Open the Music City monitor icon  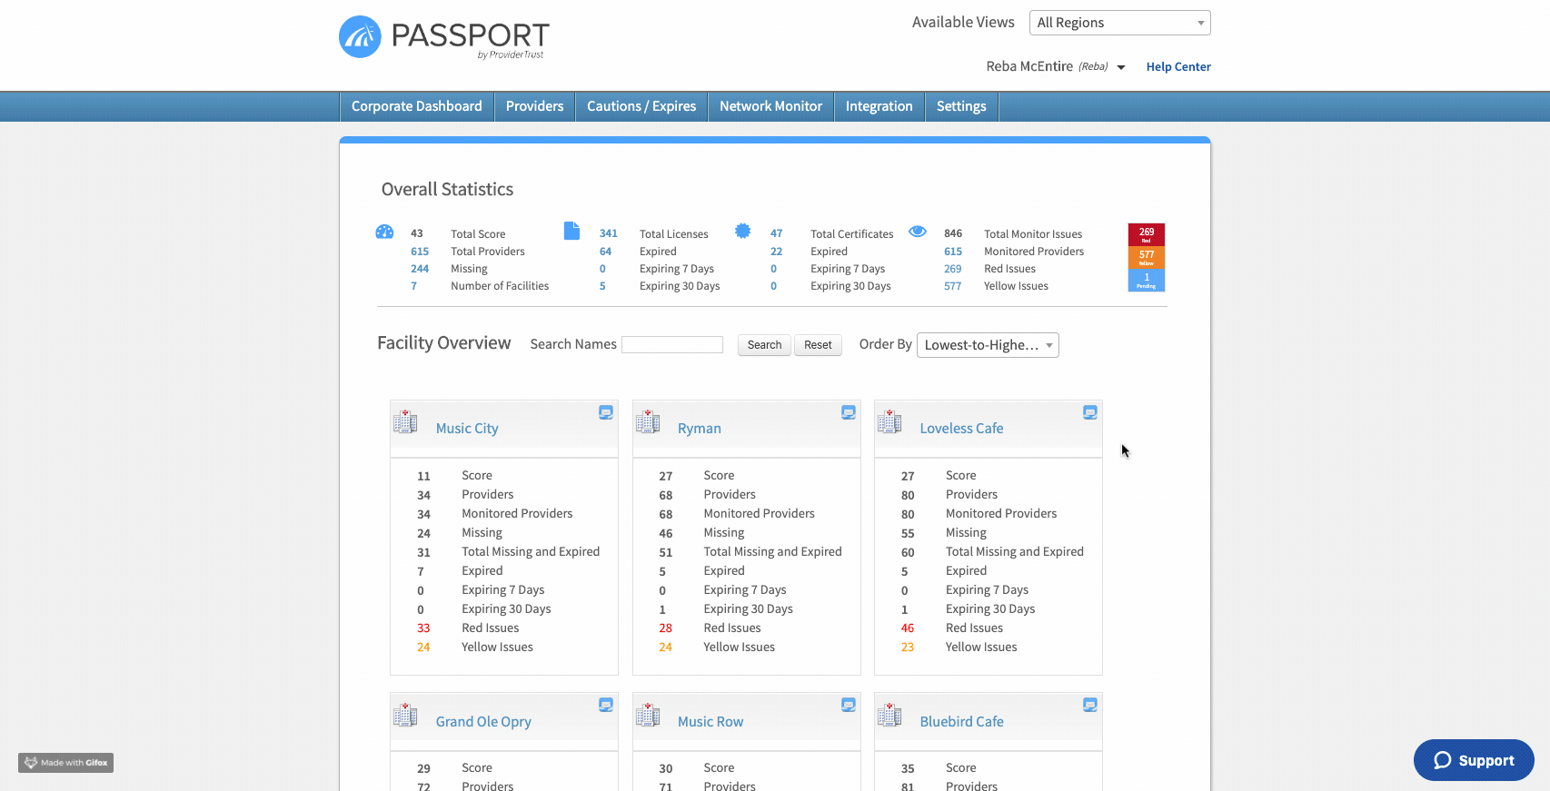(x=606, y=412)
